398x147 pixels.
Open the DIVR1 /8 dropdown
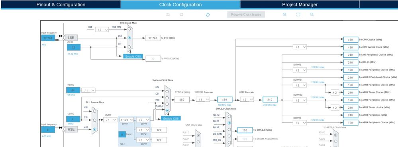coord(143,140)
